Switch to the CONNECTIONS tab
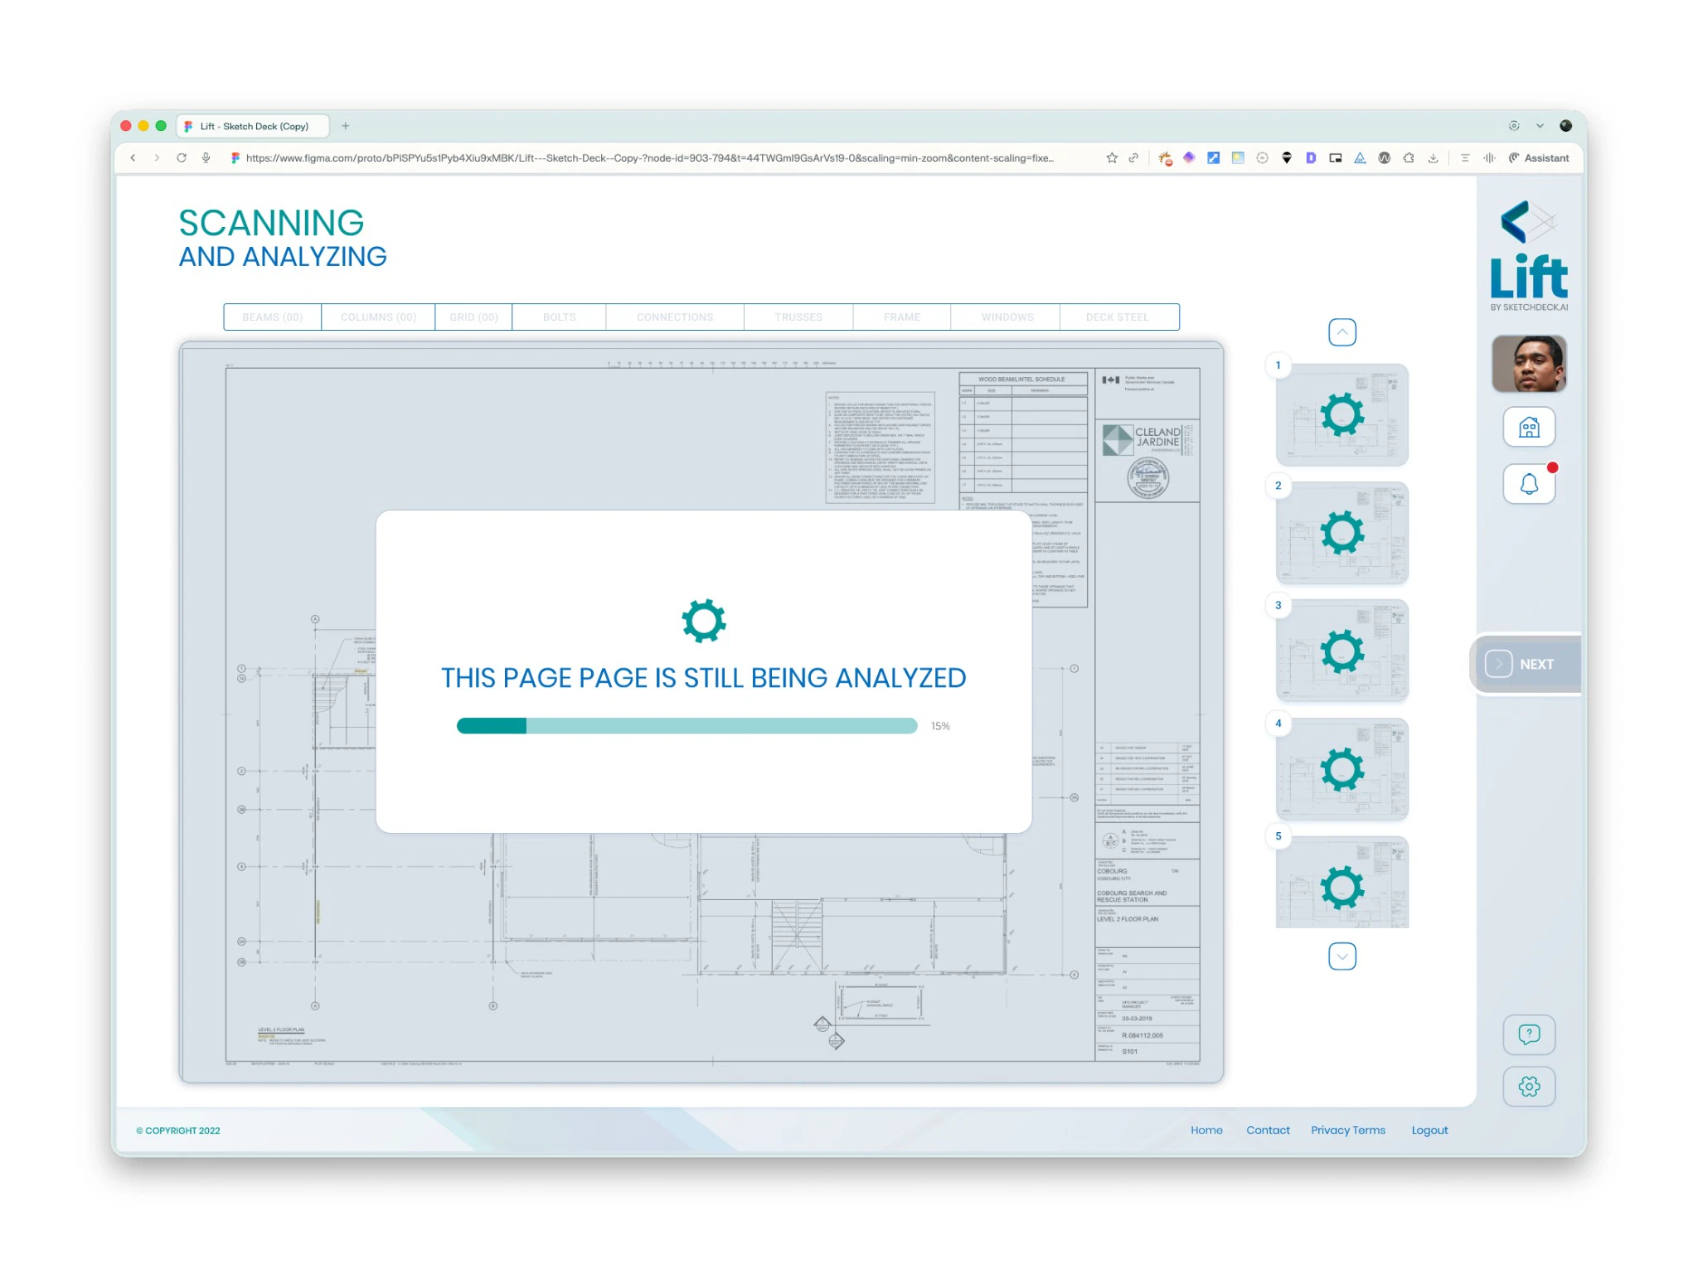 675,317
